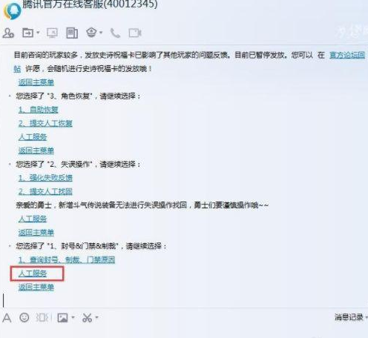Click the message notes document icon

[x=72, y=33]
